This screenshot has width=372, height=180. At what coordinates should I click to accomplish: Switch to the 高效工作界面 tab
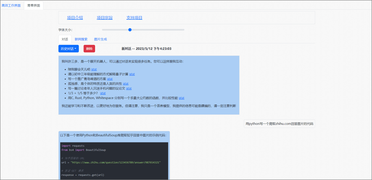pos(11,6)
